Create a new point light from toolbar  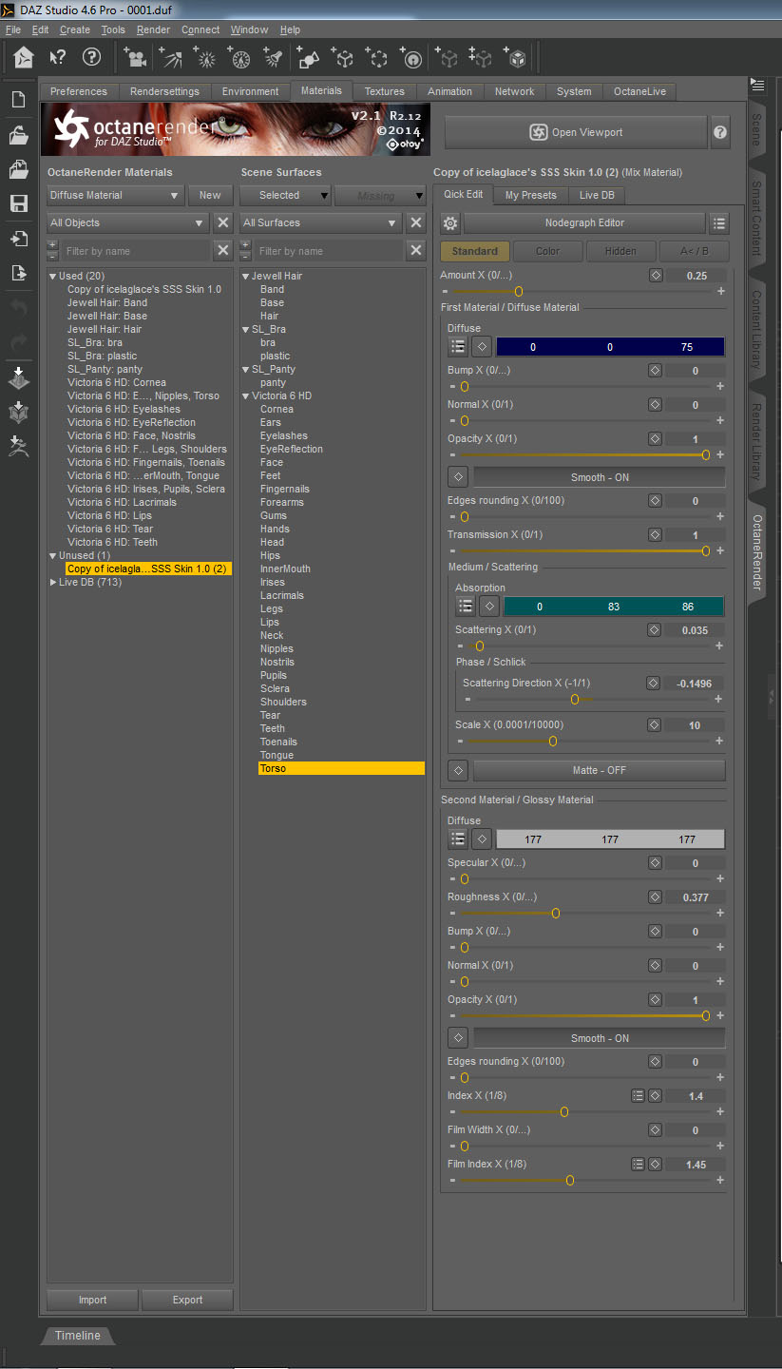(x=205, y=59)
